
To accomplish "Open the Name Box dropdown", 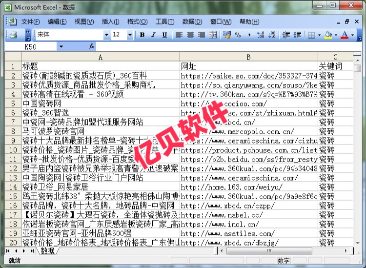I will point(61,46).
